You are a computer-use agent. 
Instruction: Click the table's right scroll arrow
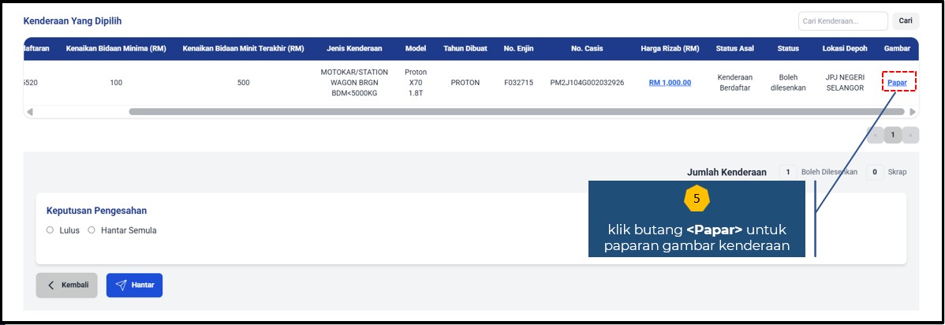pyautogui.click(x=913, y=112)
